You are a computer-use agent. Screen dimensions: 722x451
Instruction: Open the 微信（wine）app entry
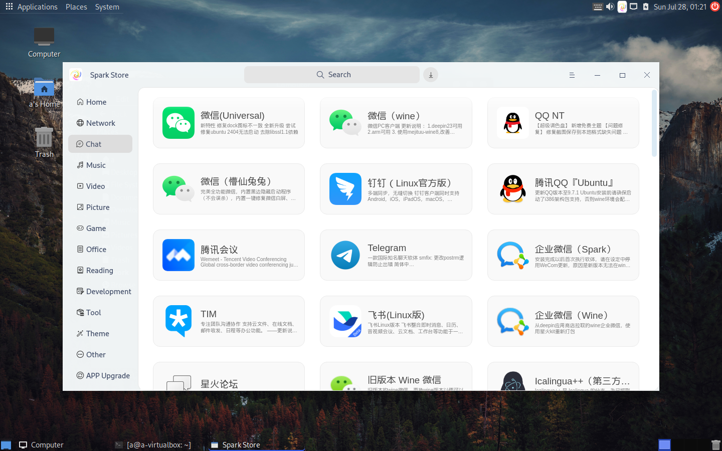tap(396, 123)
